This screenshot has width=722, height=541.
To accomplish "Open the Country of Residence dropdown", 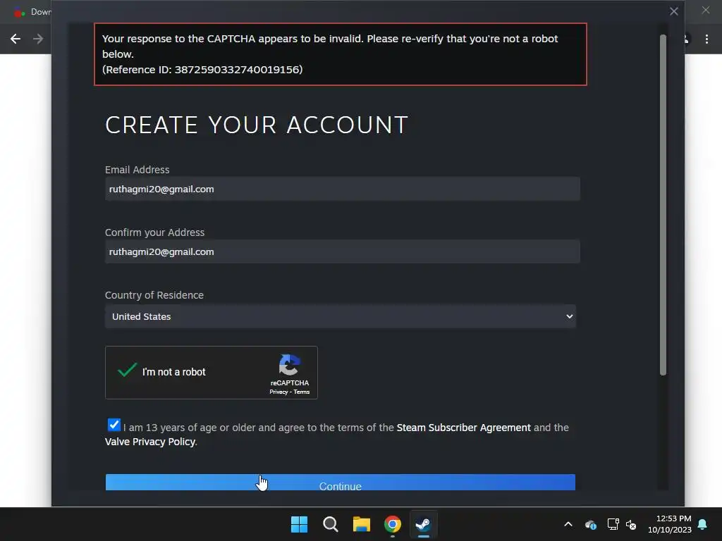I will point(341,316).
